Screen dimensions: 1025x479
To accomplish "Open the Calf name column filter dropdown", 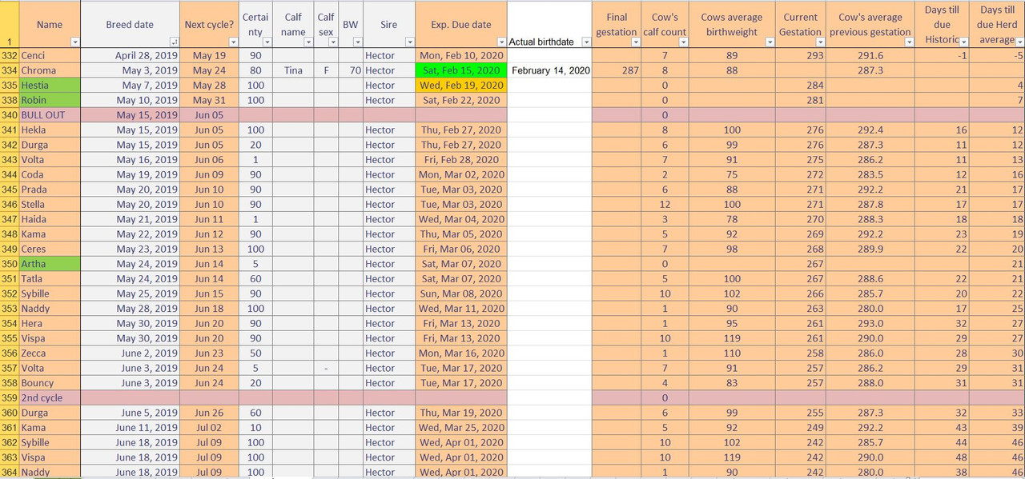I will pos(308,42).
